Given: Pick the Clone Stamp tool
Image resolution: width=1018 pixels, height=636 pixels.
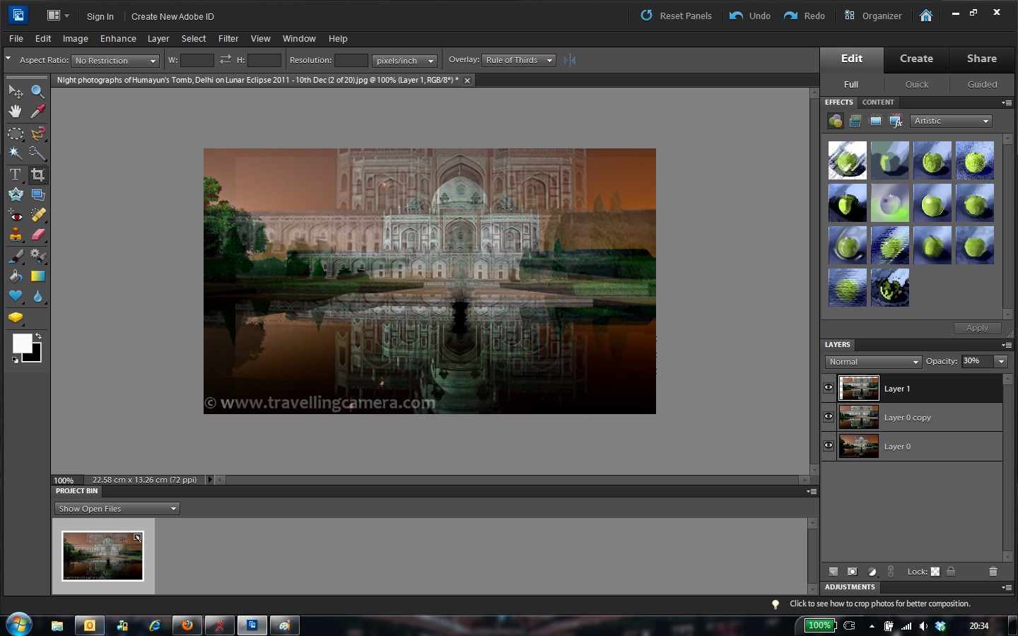Looking at the screenshot, I should pyautogui.click(x=16, y=235).
